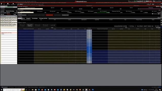This screenshot has height=91, width=162.
Task: Click the last gray button in the Pulsanti row
Action: [x=65, y=15]
